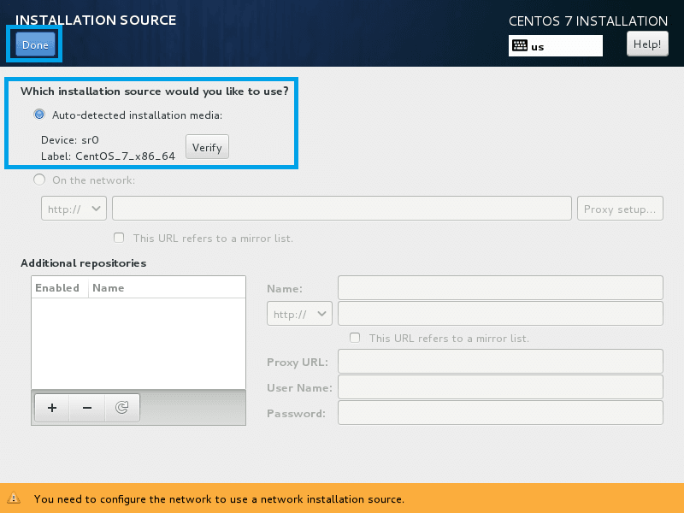684x513 pixels.
Task: Click the Label: CentOS_7_x86_64 text
Action: [108, 156]
